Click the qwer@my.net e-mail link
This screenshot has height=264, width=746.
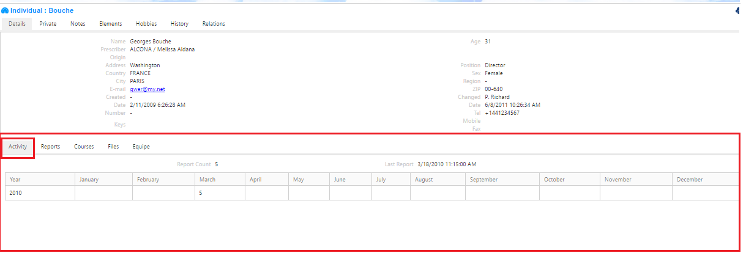(147, 89)
